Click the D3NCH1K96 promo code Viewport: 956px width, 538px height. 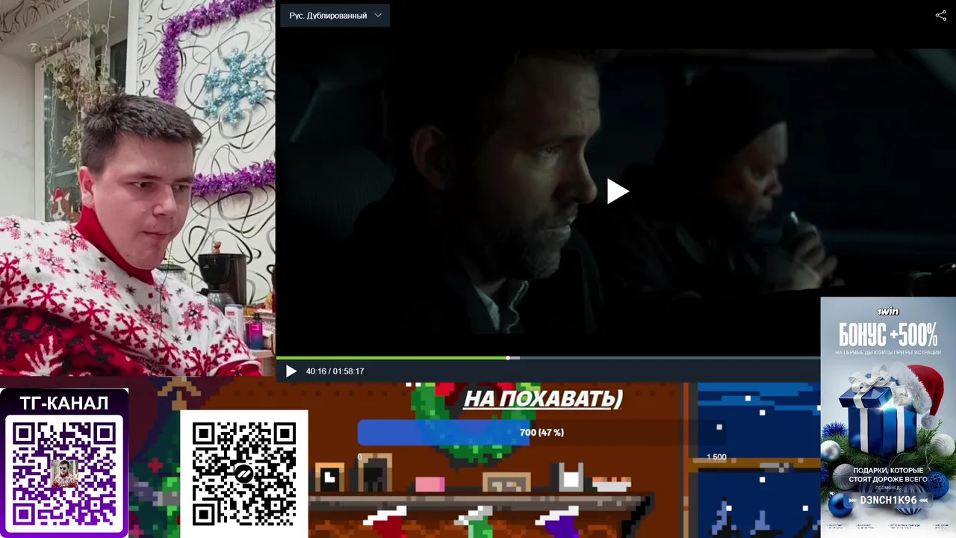click(887, 500)
